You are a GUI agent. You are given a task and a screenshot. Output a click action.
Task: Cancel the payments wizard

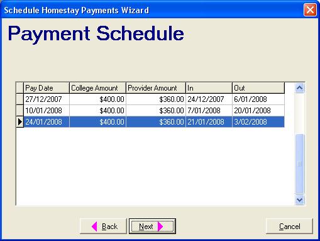[289, 227]
